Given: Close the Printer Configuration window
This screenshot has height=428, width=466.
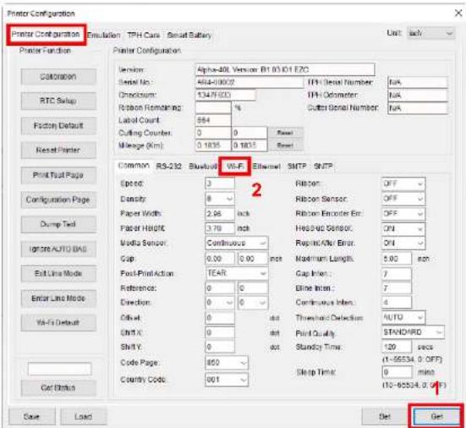Looking at the screenshot, I should [x=458, y=13].
